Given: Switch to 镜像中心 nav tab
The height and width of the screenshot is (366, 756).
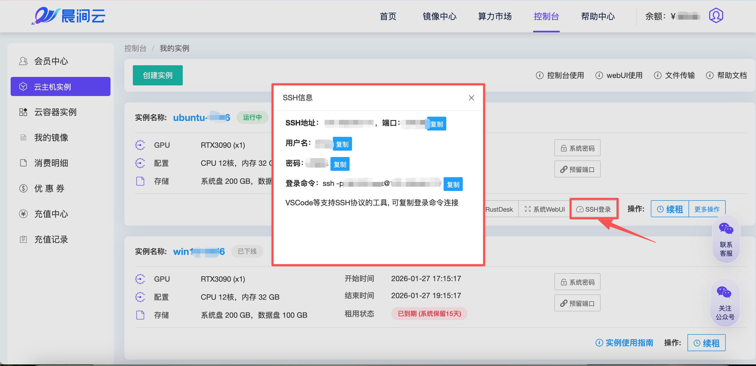Looking at the screenshot, I should point(439,16).
